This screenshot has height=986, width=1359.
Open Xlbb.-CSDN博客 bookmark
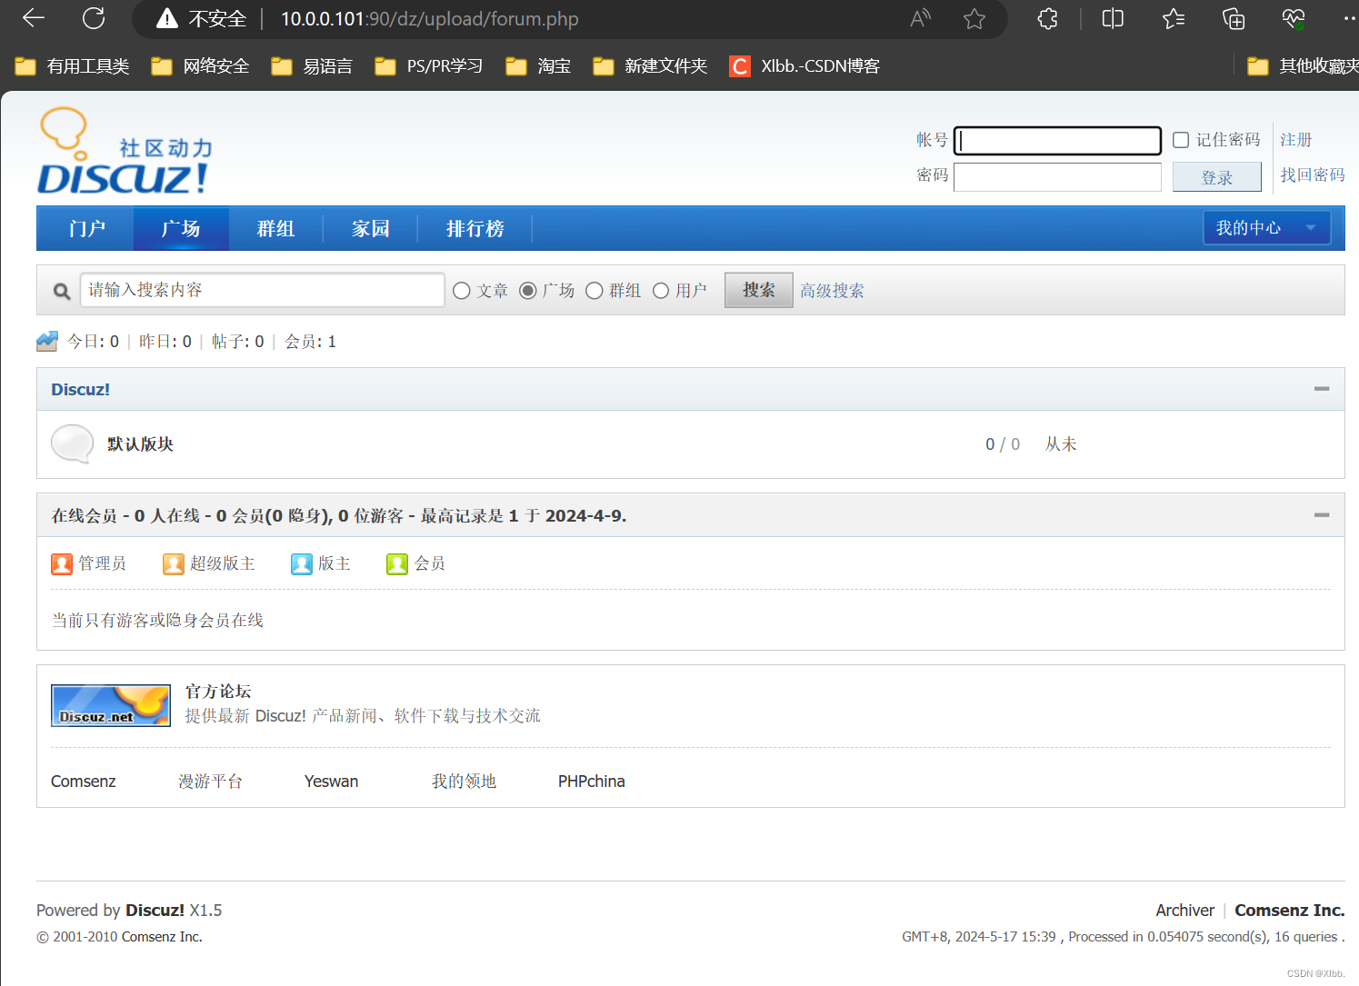(805, 66)
